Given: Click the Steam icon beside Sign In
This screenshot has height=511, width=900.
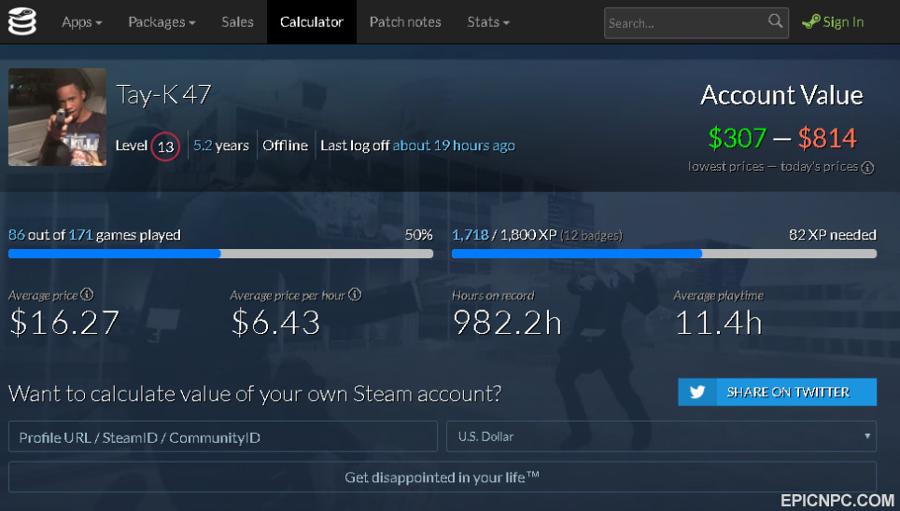Looking at the screenshot, I should (810, 21).
